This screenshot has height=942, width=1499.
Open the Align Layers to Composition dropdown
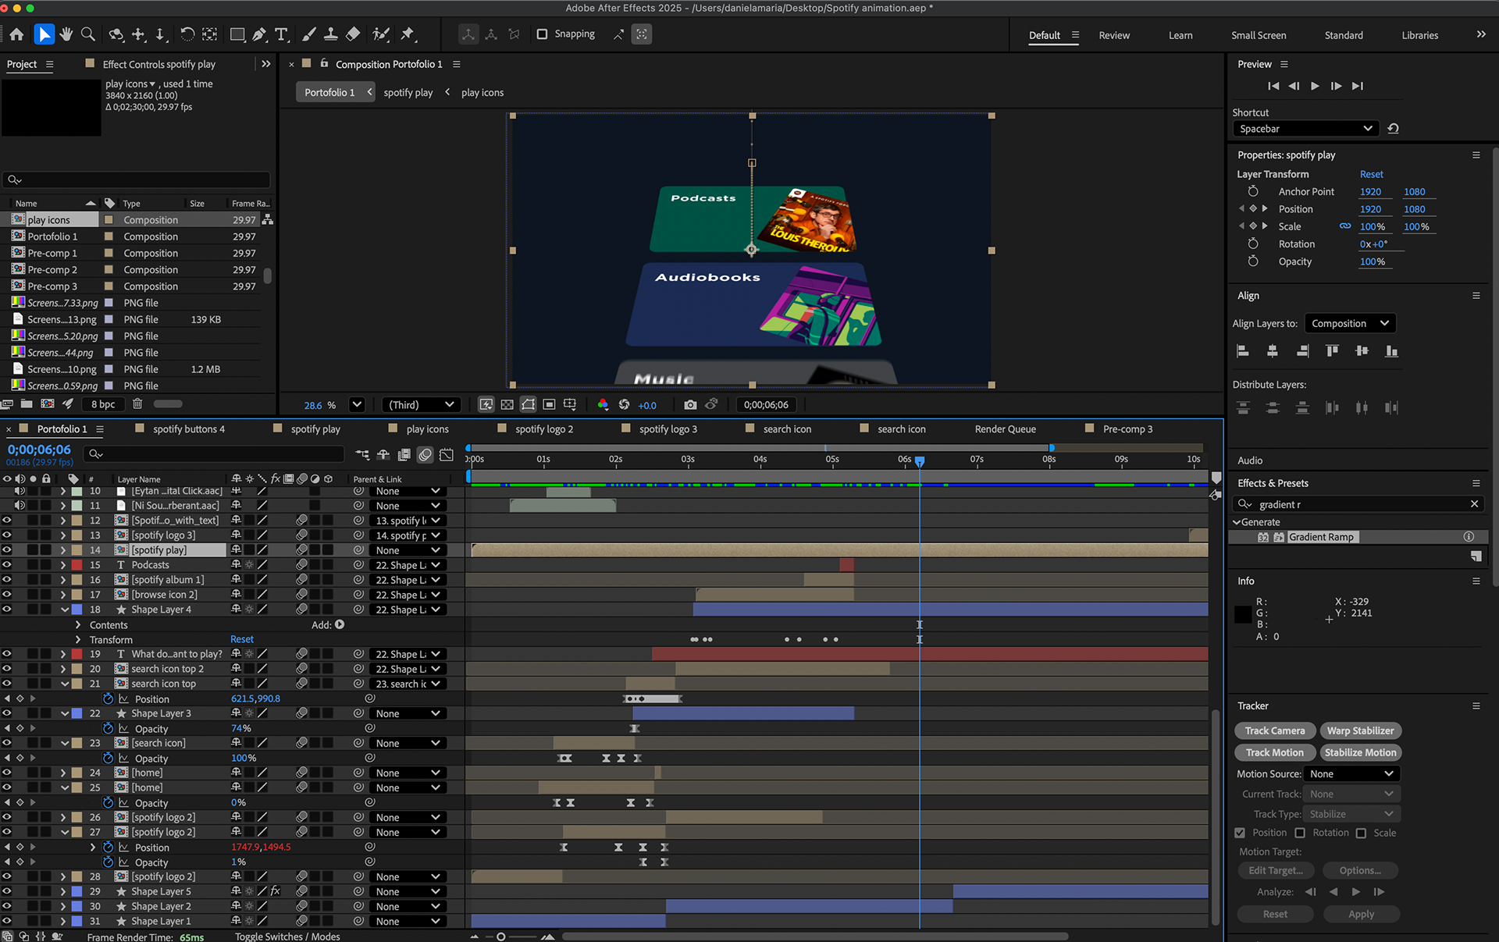click(x=1350, y=323)
